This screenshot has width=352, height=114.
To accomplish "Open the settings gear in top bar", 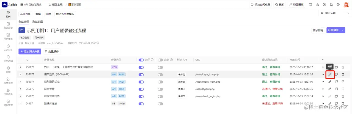I will click(x=338, y=5).
